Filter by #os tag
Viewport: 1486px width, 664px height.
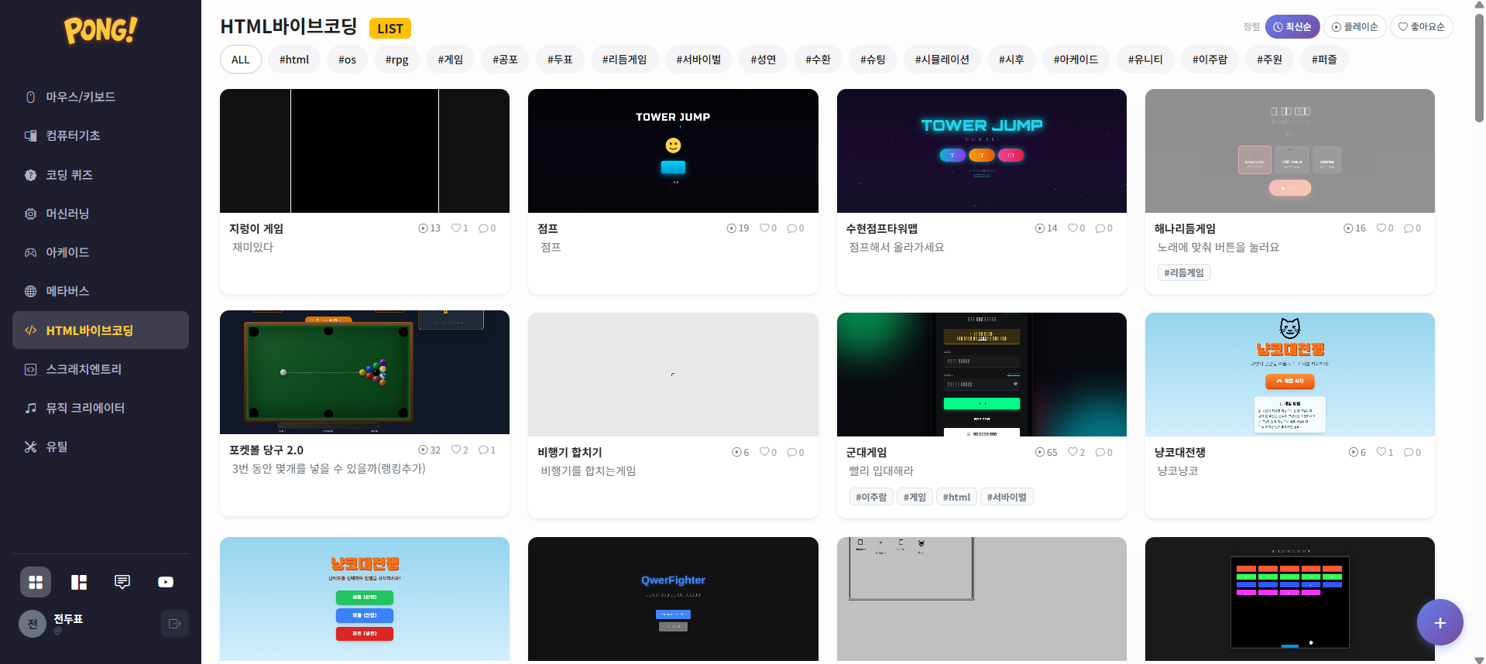click(x=347, y=60)
